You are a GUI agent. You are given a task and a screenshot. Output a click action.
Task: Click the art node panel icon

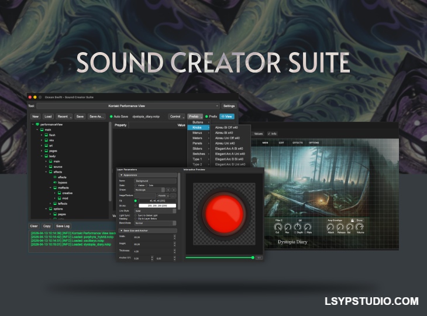pos(46,146)
